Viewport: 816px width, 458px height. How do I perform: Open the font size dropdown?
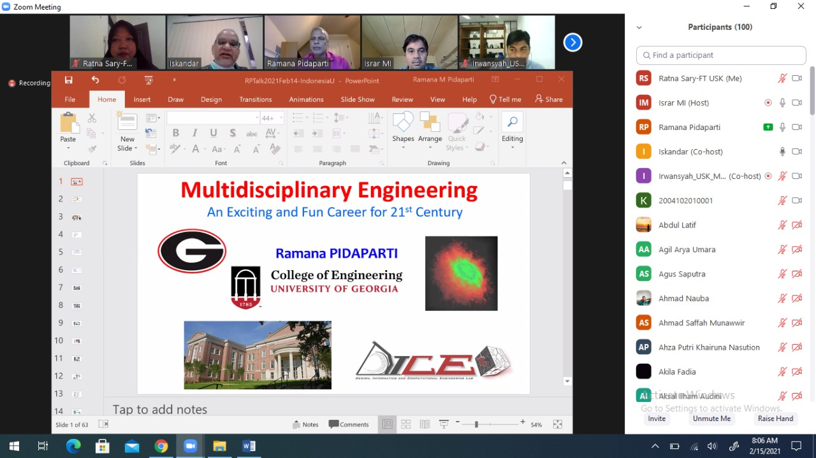[x=281, y=118]
